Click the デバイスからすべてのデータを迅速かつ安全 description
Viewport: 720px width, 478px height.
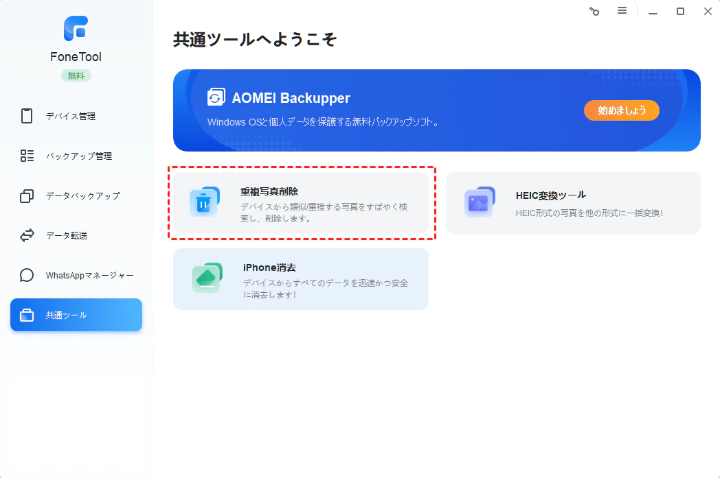[x=326, y=289]
